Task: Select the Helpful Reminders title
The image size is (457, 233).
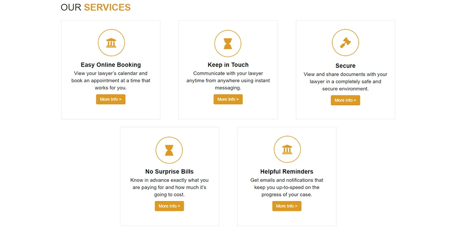Action: pos(287,171)
